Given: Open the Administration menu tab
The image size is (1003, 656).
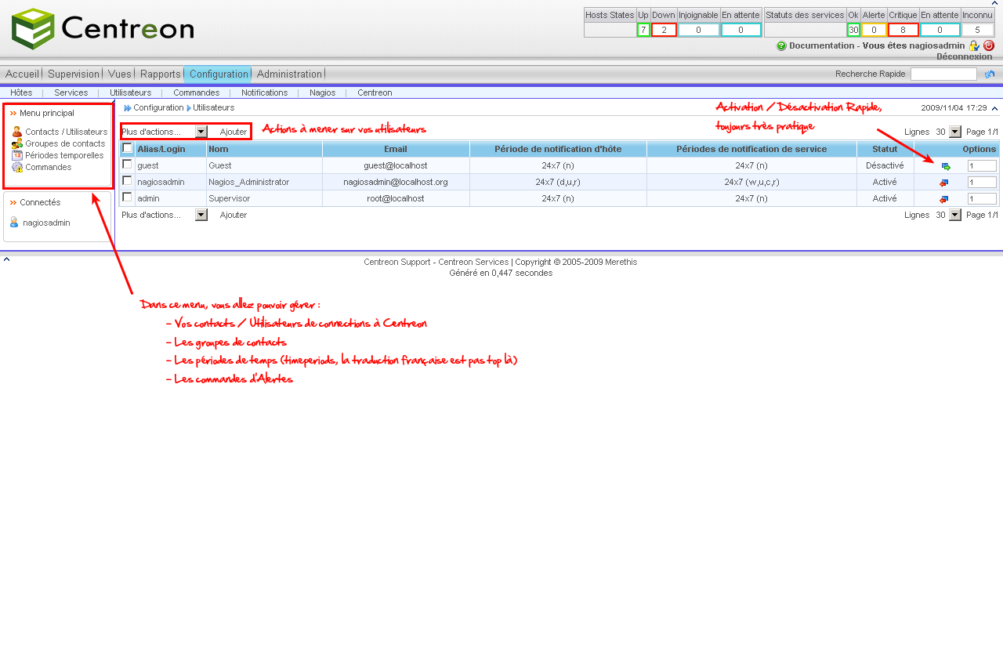Looking at the screenshot, I should pyautogui.click(x=289, y=74).
